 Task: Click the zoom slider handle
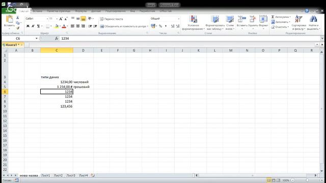pyautogui.click(x=307, y=180)
